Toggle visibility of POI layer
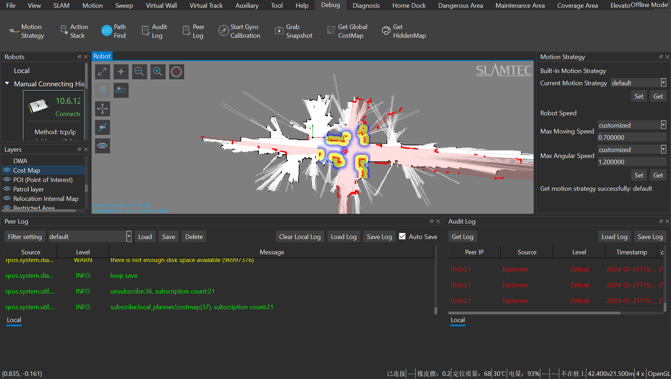The height and width of the screenshot is (379, 671). 7,179
